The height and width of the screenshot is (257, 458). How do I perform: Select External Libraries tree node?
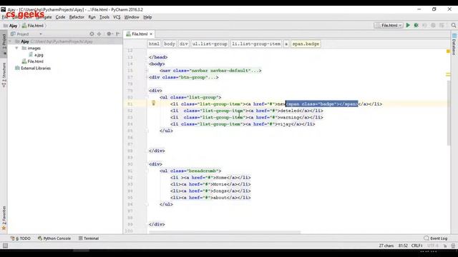[x=36, y=69]
